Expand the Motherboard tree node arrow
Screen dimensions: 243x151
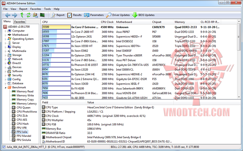click(x=5, y=35)
